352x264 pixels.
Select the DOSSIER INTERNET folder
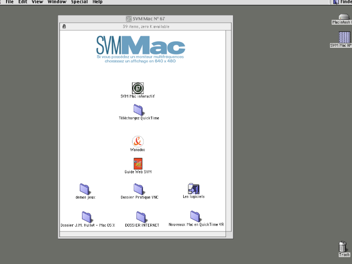coord(141,217)
